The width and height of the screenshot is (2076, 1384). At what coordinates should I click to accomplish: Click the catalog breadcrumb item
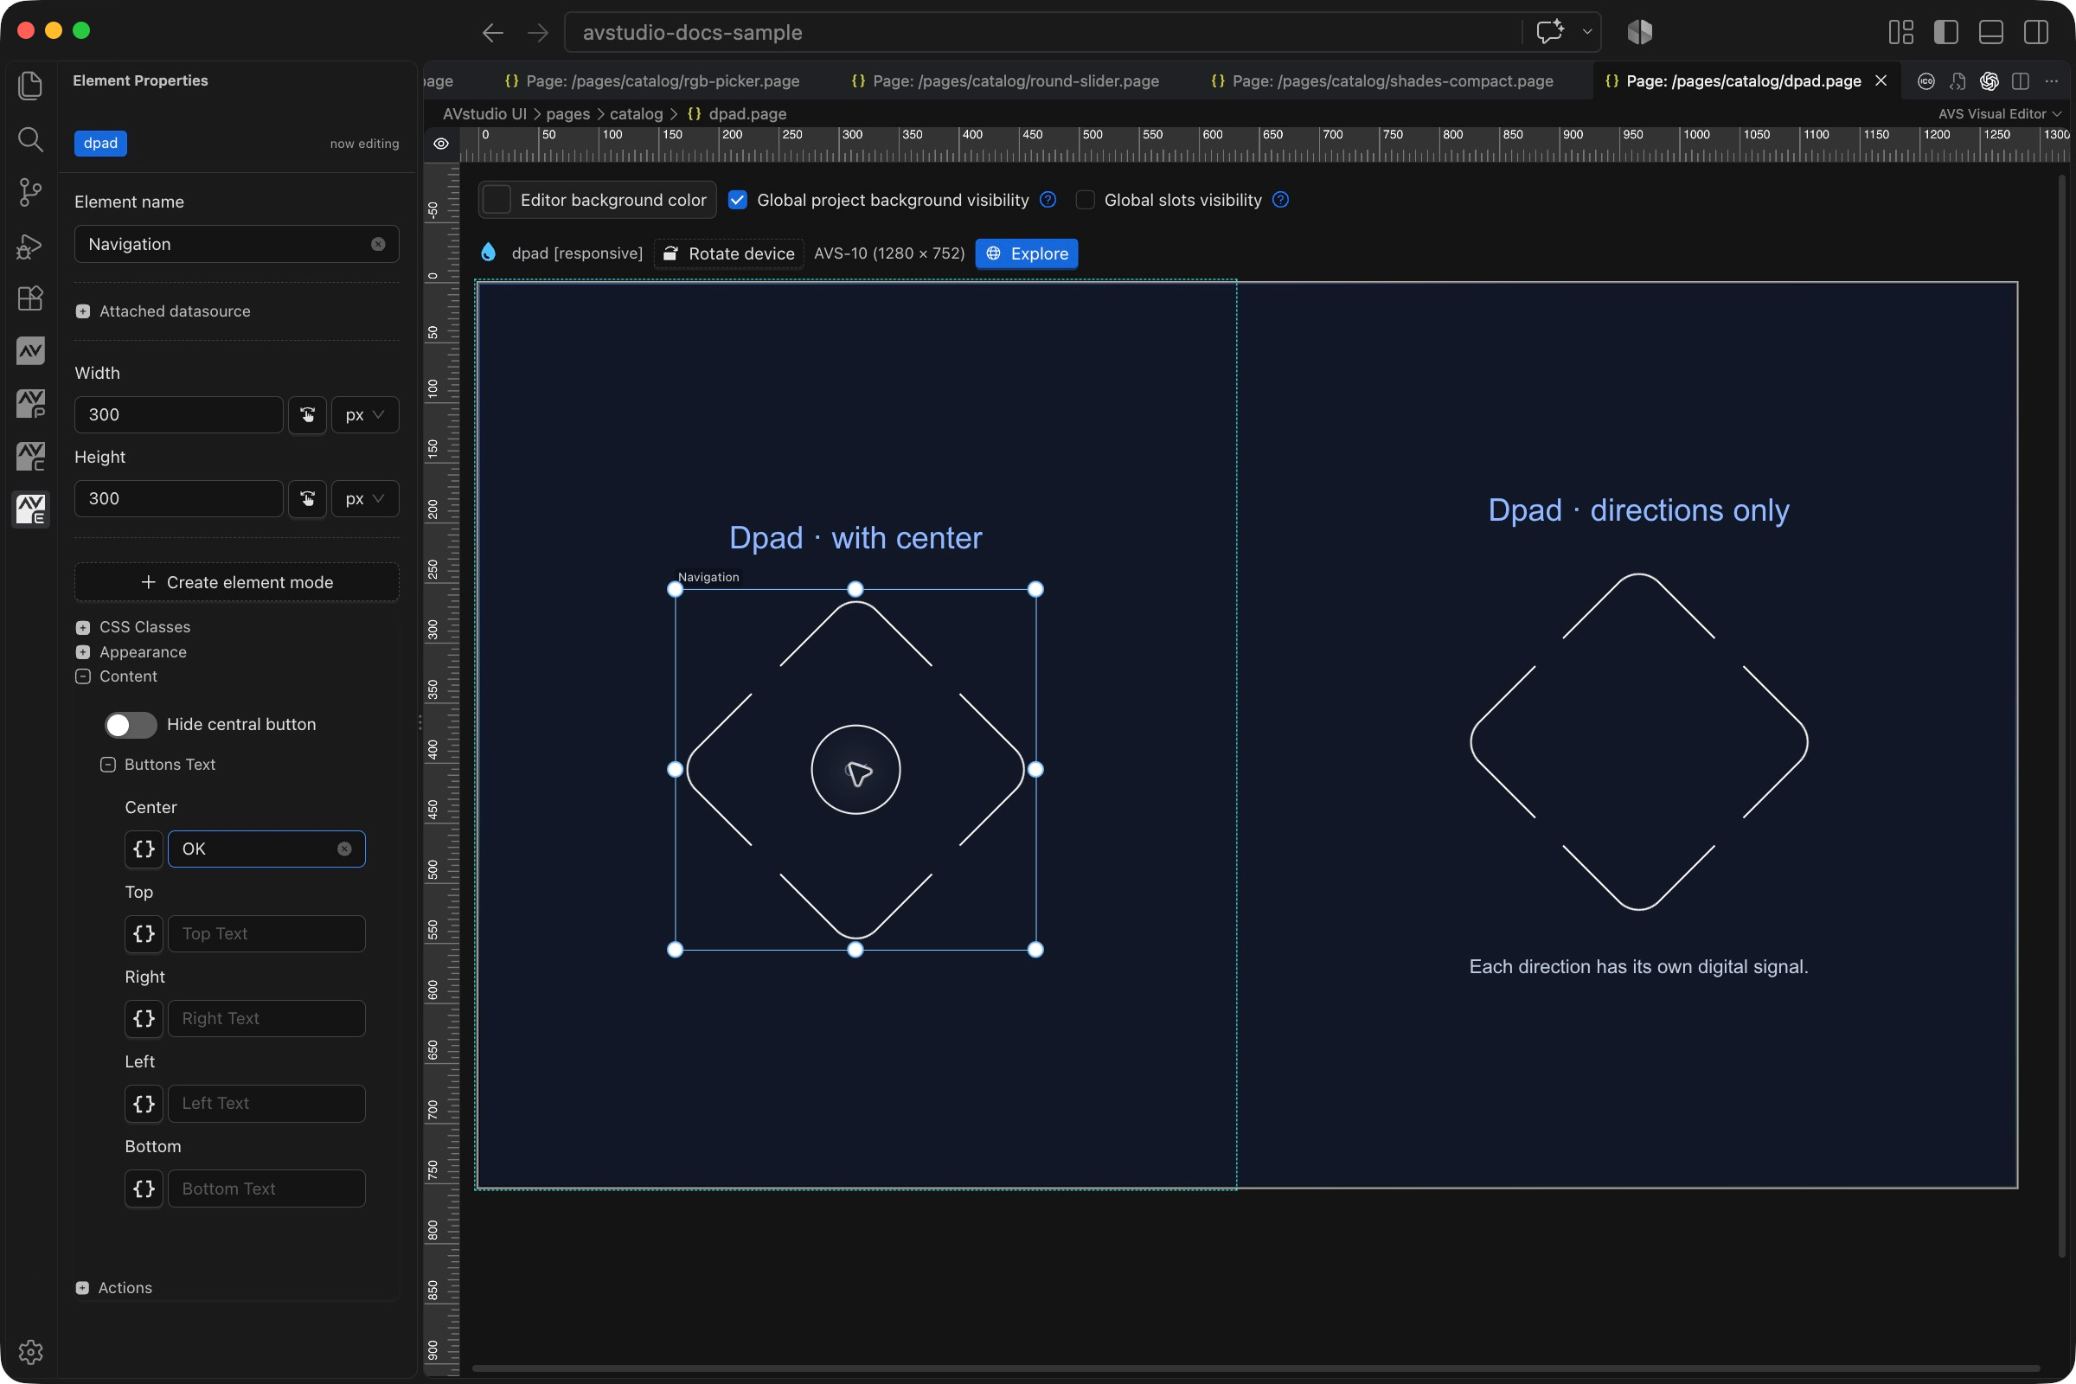pyautogui.click(x=636, y=114)
